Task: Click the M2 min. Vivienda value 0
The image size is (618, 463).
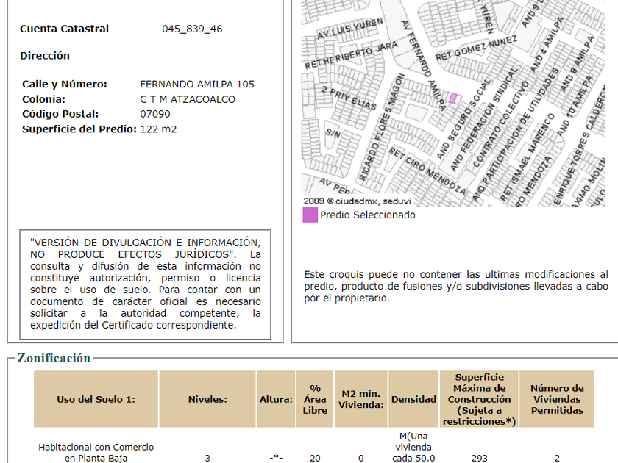Action: [x=360, y=459]
